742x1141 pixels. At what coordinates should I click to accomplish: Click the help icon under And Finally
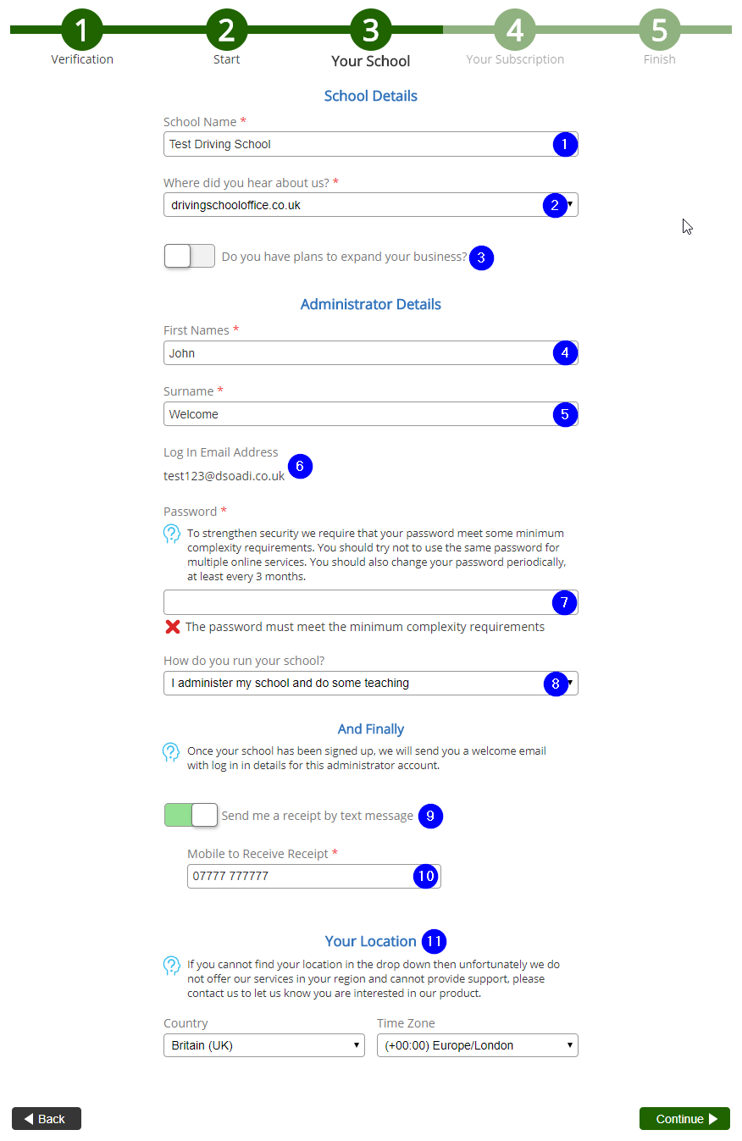171,751
